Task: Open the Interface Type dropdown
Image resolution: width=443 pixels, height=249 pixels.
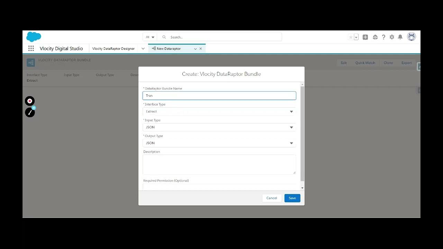Action: click(219, 111)
